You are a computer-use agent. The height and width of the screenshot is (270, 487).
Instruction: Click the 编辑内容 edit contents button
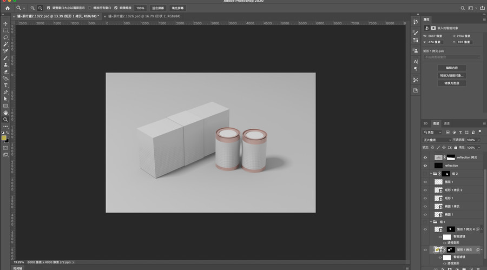(452, 68)
